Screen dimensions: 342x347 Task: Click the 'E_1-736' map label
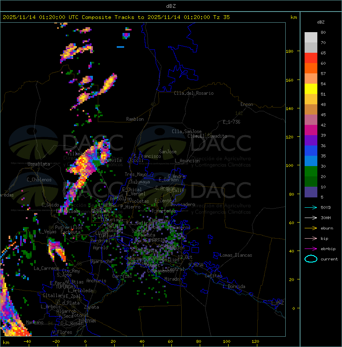231,122
